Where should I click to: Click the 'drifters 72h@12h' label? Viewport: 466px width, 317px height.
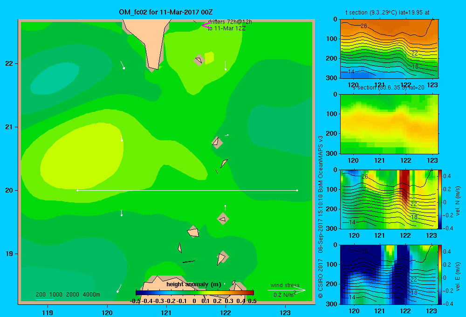(230, 22)
